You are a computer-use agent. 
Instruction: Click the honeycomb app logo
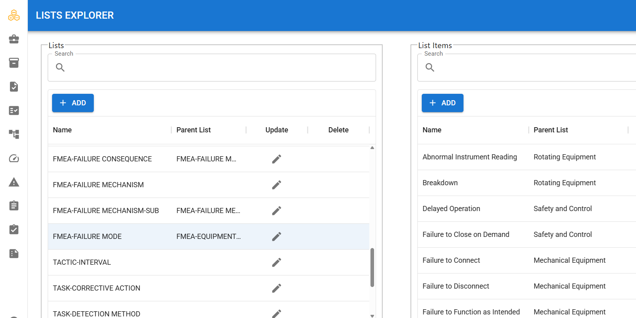pos(14,16)
